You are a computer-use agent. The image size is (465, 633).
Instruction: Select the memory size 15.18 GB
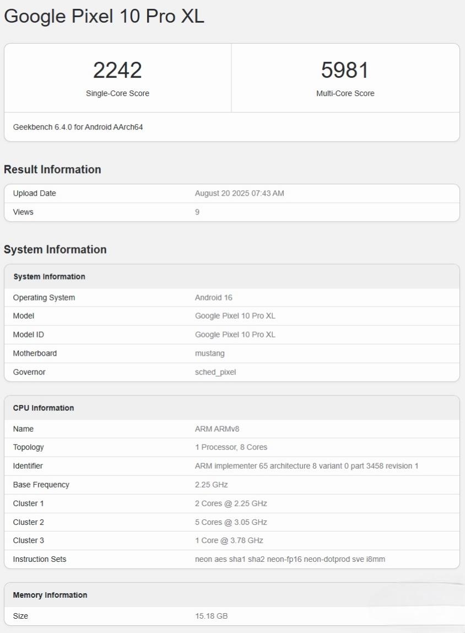[212, 616]
